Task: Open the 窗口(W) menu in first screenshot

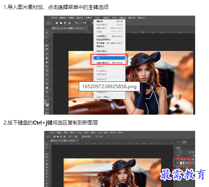Action: [132, 18]
